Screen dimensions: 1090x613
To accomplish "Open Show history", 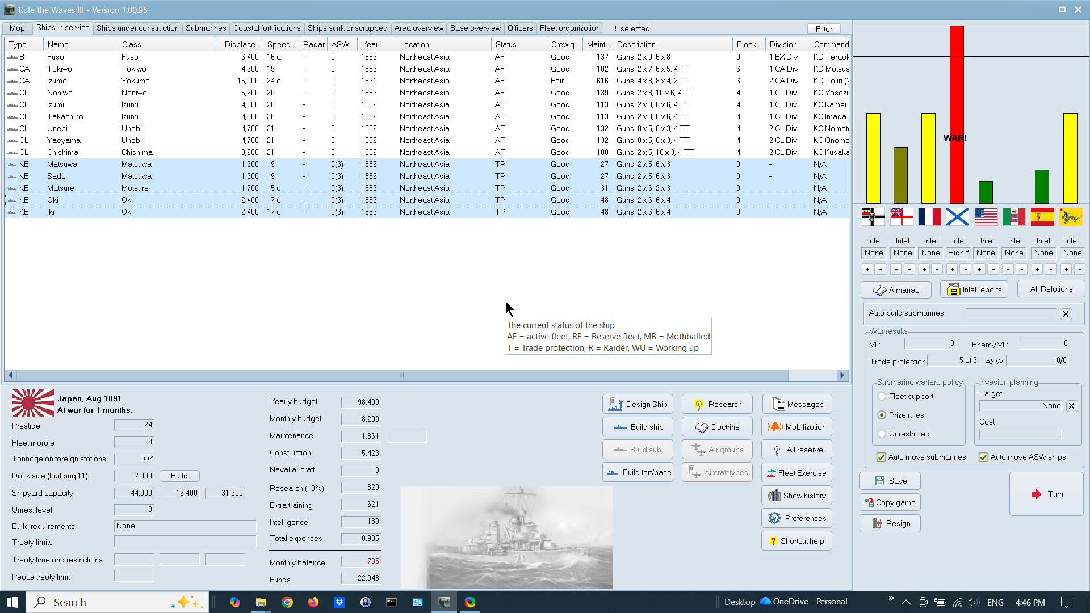I will [x=797, y=496].
